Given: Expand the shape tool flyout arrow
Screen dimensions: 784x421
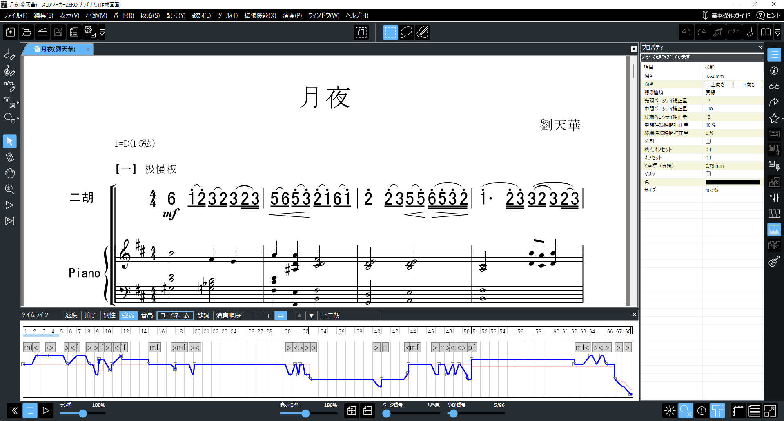Looking at the screenshot, I should coord(18,119).
